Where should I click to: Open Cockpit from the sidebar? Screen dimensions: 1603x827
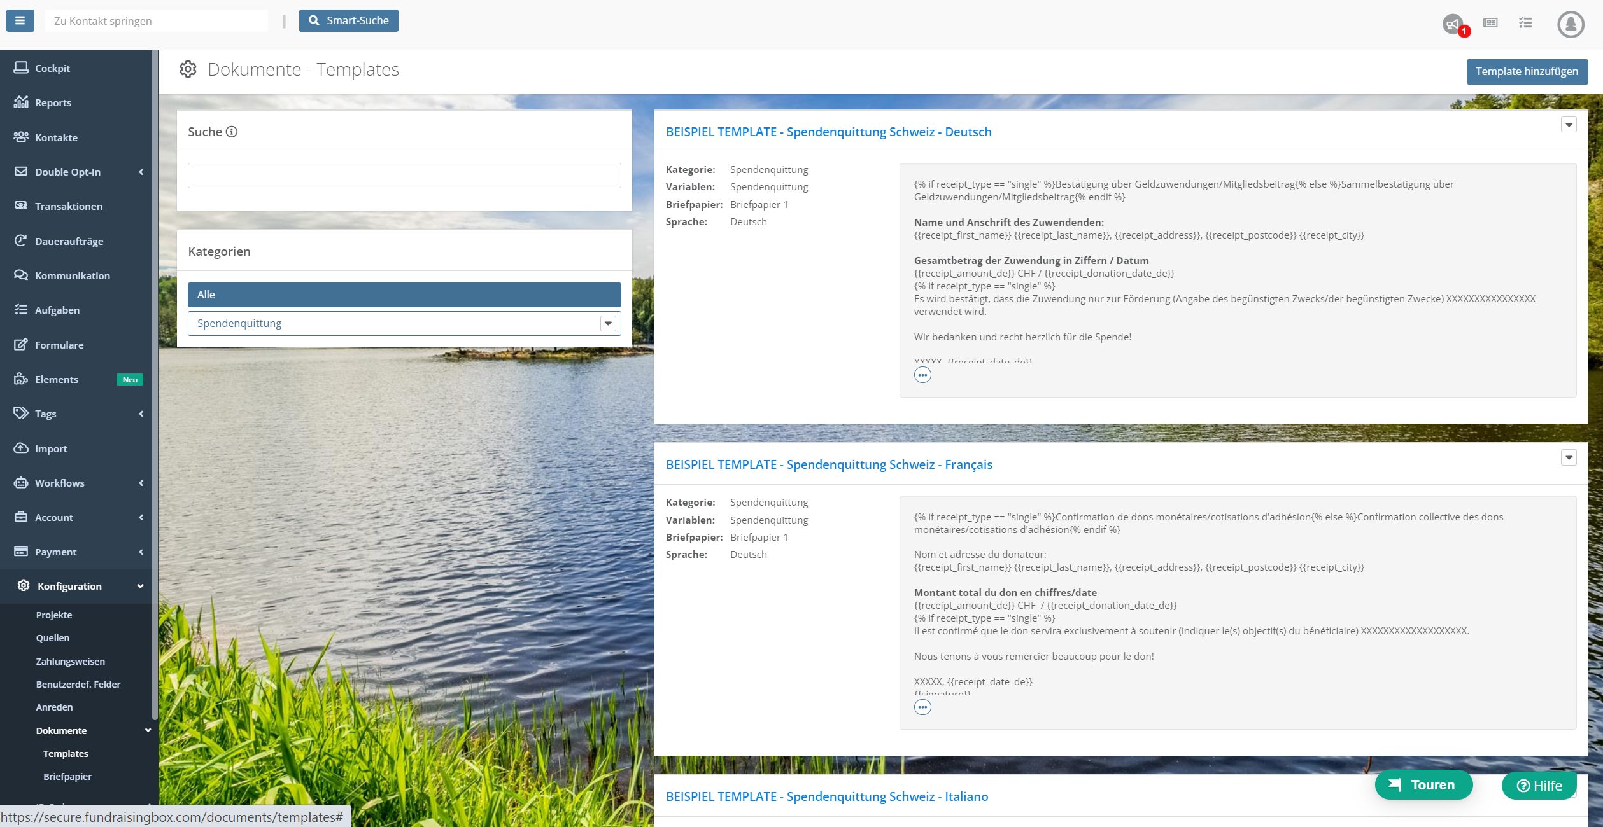tap(52, 68)
